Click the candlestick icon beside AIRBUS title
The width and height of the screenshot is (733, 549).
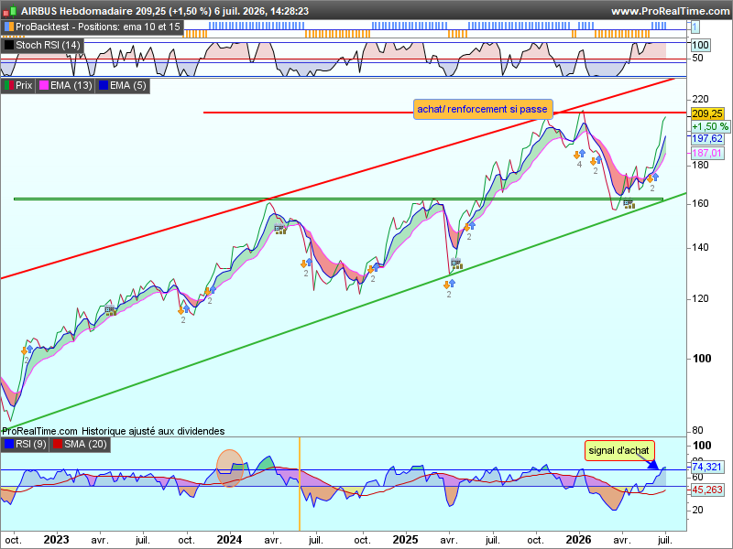(10, 11)
